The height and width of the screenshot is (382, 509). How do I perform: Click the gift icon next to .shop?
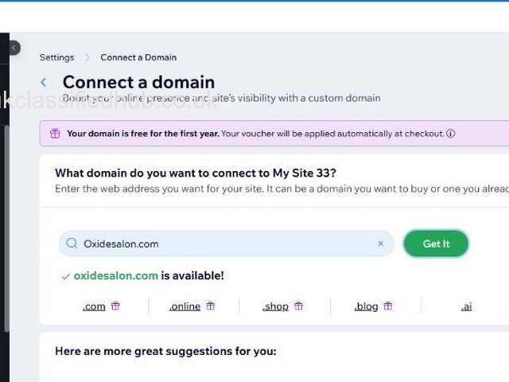299,306
